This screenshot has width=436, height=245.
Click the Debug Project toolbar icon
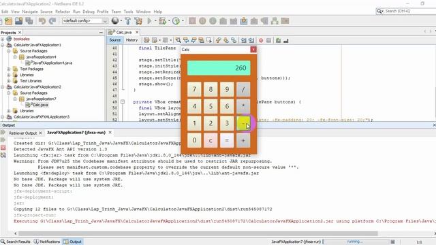point(162,21)
